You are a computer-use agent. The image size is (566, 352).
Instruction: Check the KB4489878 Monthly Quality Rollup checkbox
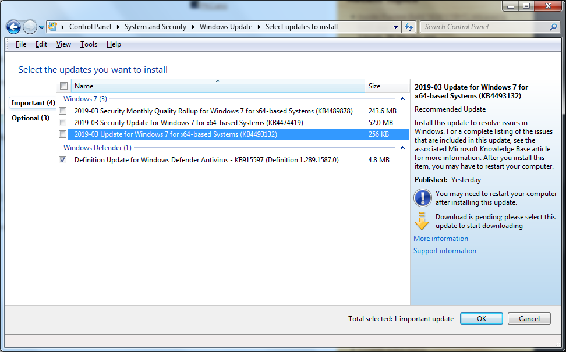pos(63,111)
